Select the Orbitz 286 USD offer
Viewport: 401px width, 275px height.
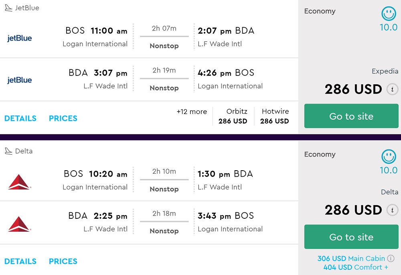[x=233, y=116]
